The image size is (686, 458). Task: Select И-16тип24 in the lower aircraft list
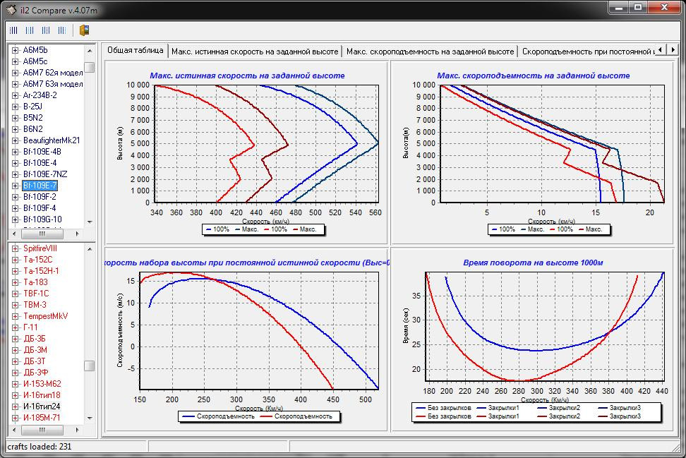[x=42, y=406]
